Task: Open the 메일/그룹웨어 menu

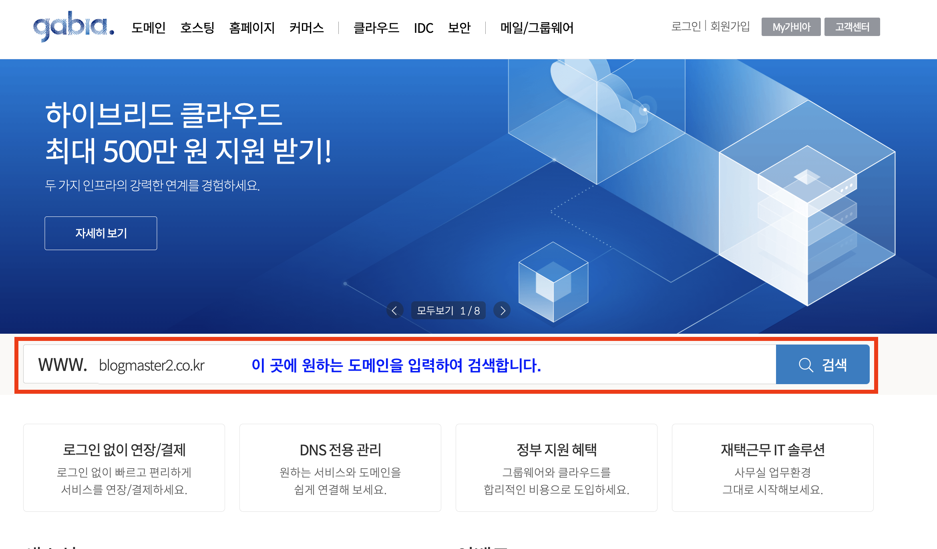Action: [x=537, y=28]
